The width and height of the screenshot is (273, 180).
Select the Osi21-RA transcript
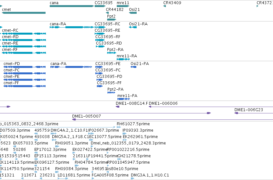coord(133,27)
